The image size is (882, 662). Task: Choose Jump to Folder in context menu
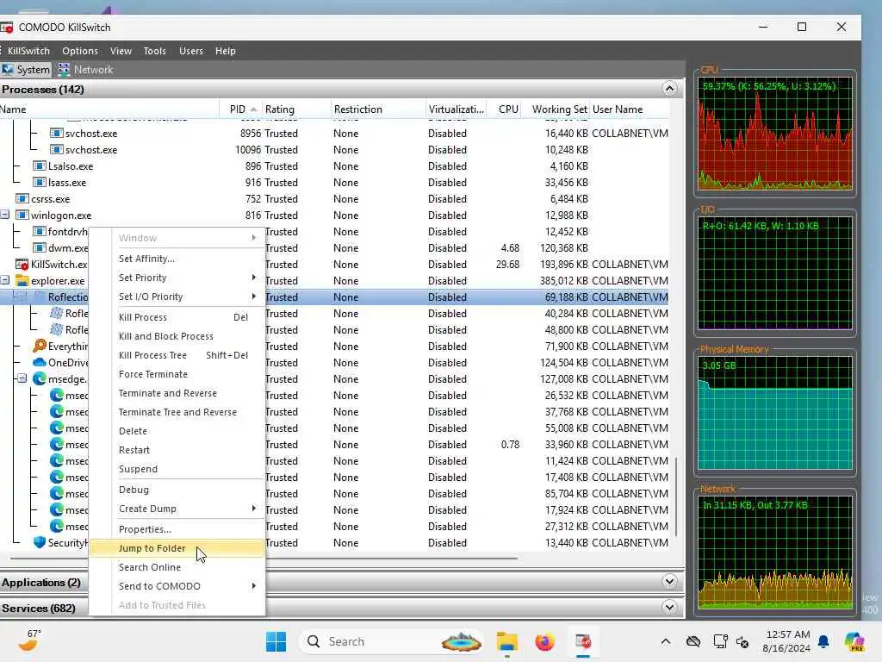coord(177,548)
